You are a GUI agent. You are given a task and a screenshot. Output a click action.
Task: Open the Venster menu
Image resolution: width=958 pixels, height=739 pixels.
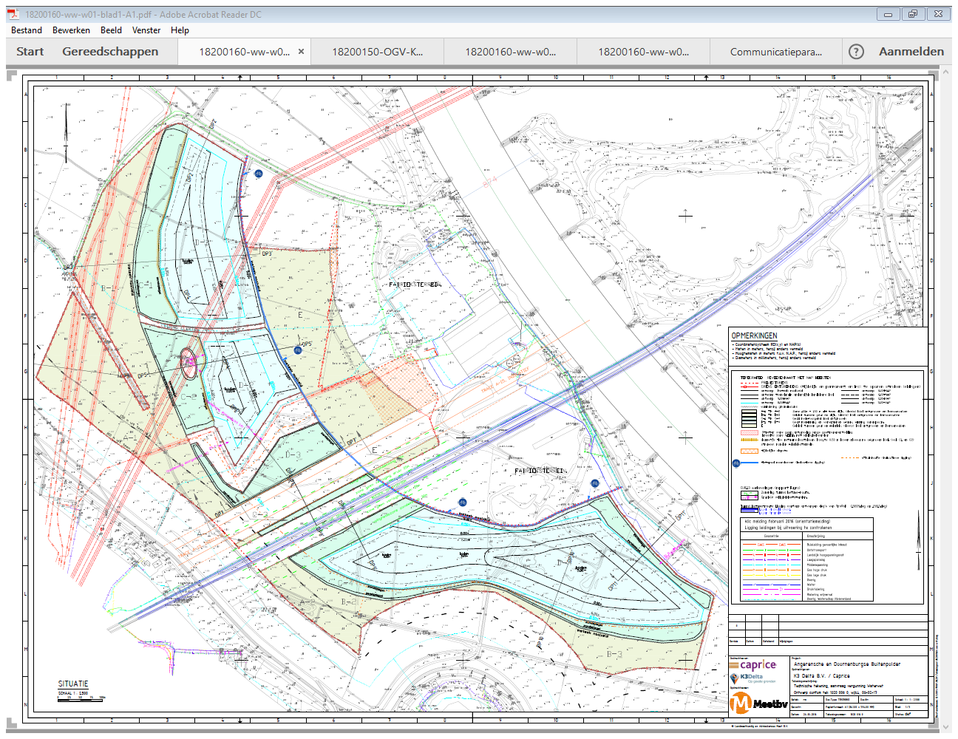click(146, 30)
